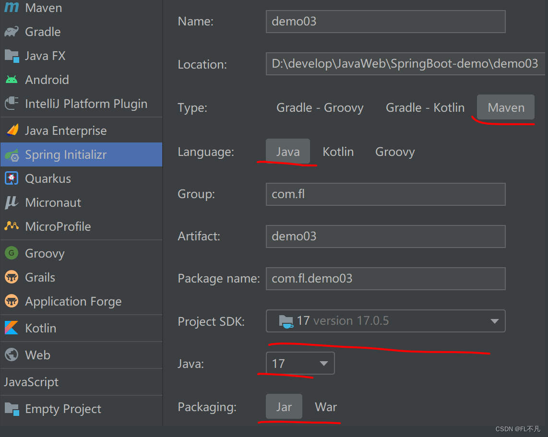
Task: Open the Maven generator from sidebar
Action: click(x=12, y=8)
